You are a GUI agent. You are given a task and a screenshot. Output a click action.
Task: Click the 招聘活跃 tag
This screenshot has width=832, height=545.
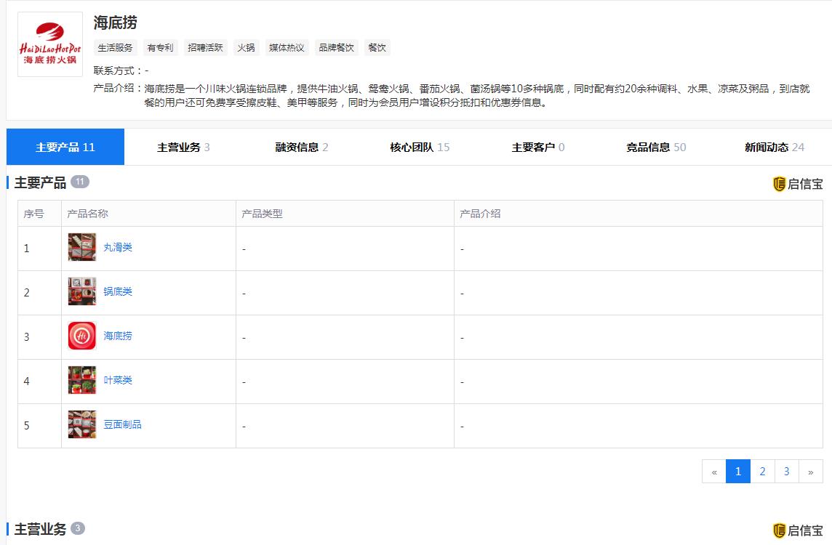click(205, 48)
